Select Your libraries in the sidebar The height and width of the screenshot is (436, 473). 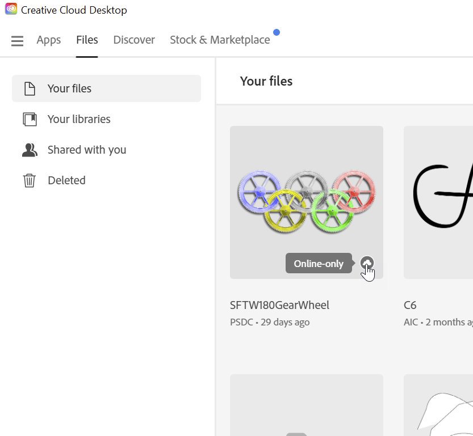pyautogui.click(x=79, y=118)
